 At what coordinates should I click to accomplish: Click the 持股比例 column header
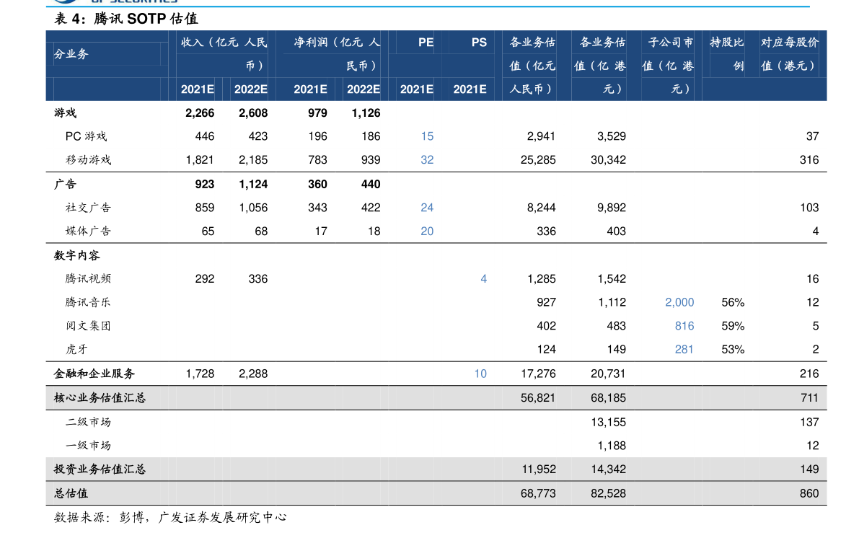pyautogui.click(x=727, y=53)
